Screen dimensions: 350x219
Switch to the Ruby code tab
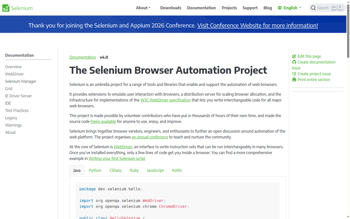[x=134, y=170]
